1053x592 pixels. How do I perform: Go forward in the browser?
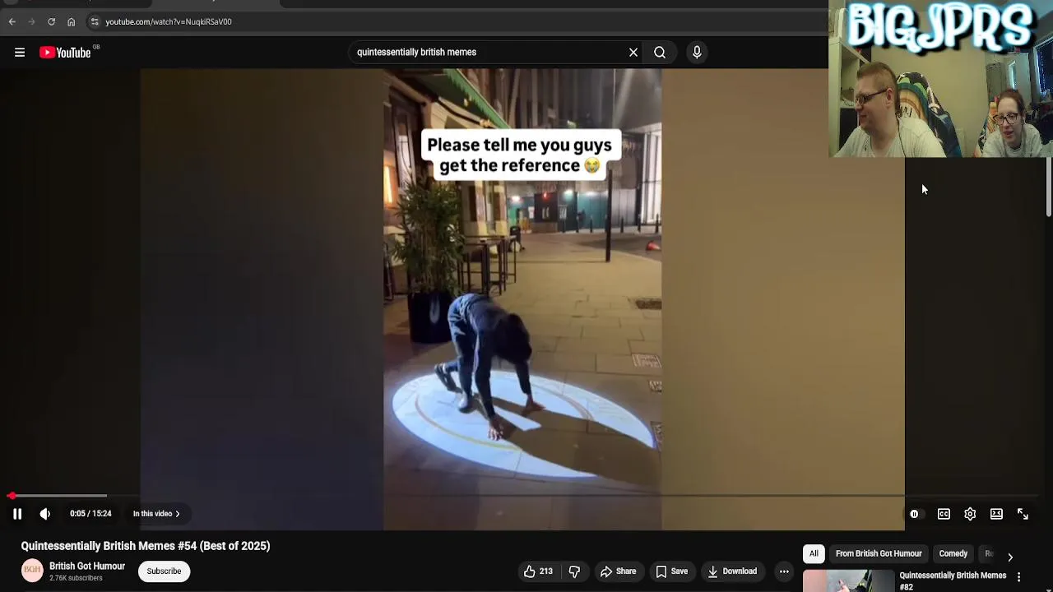tap(32, 22)
